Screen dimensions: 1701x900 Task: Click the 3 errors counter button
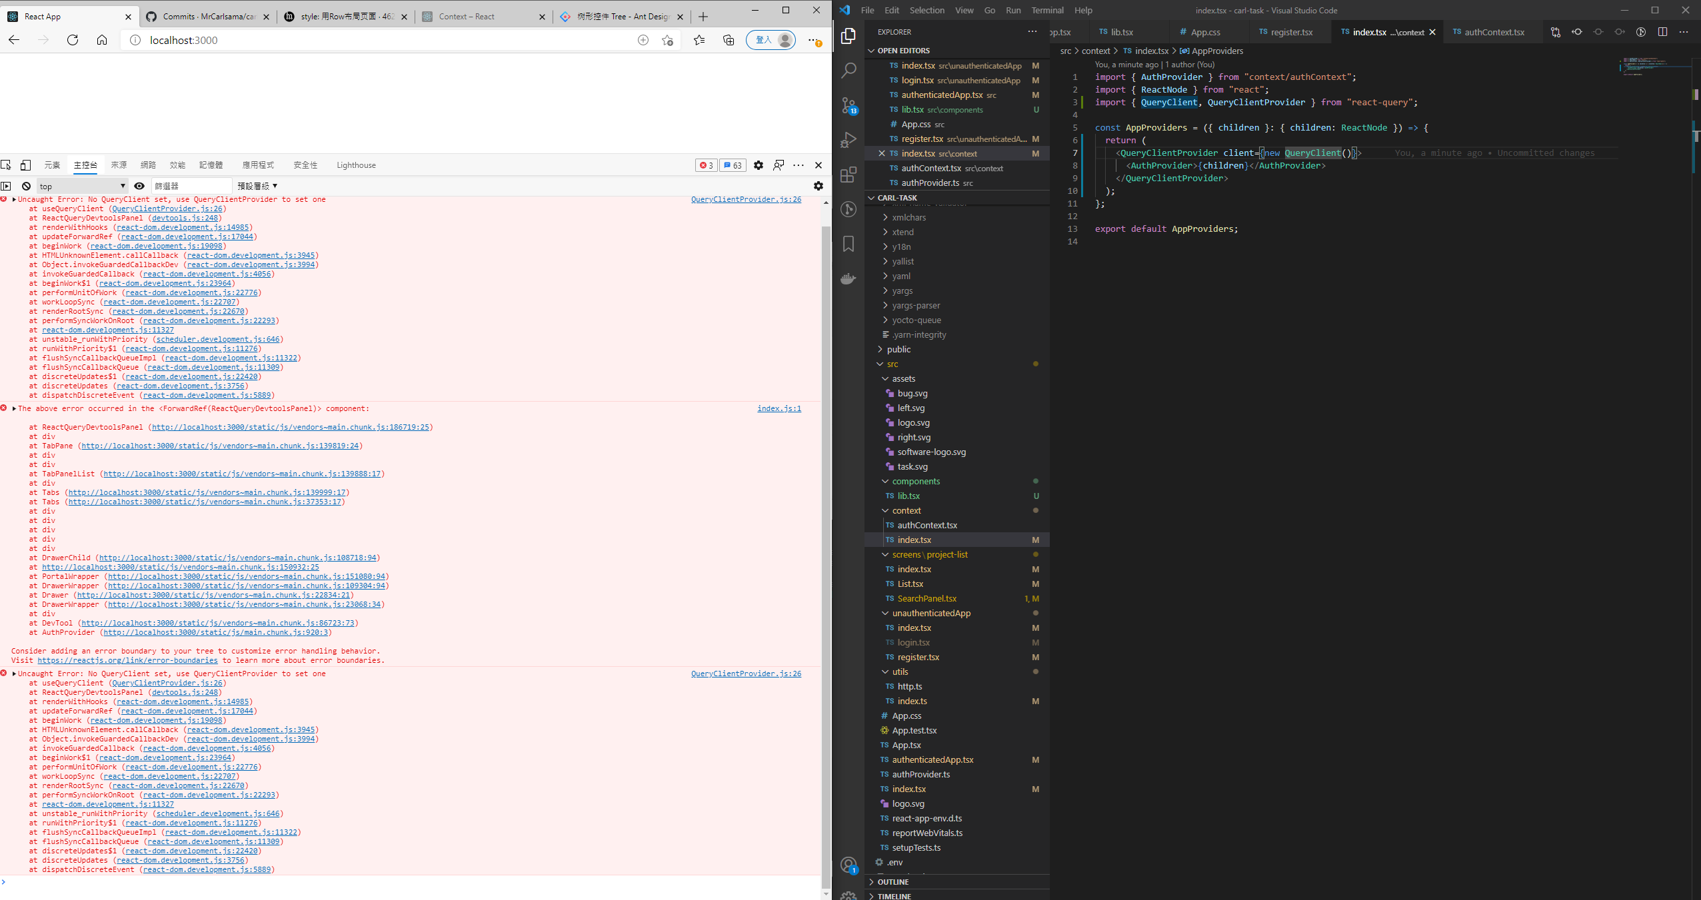(706, 165)
